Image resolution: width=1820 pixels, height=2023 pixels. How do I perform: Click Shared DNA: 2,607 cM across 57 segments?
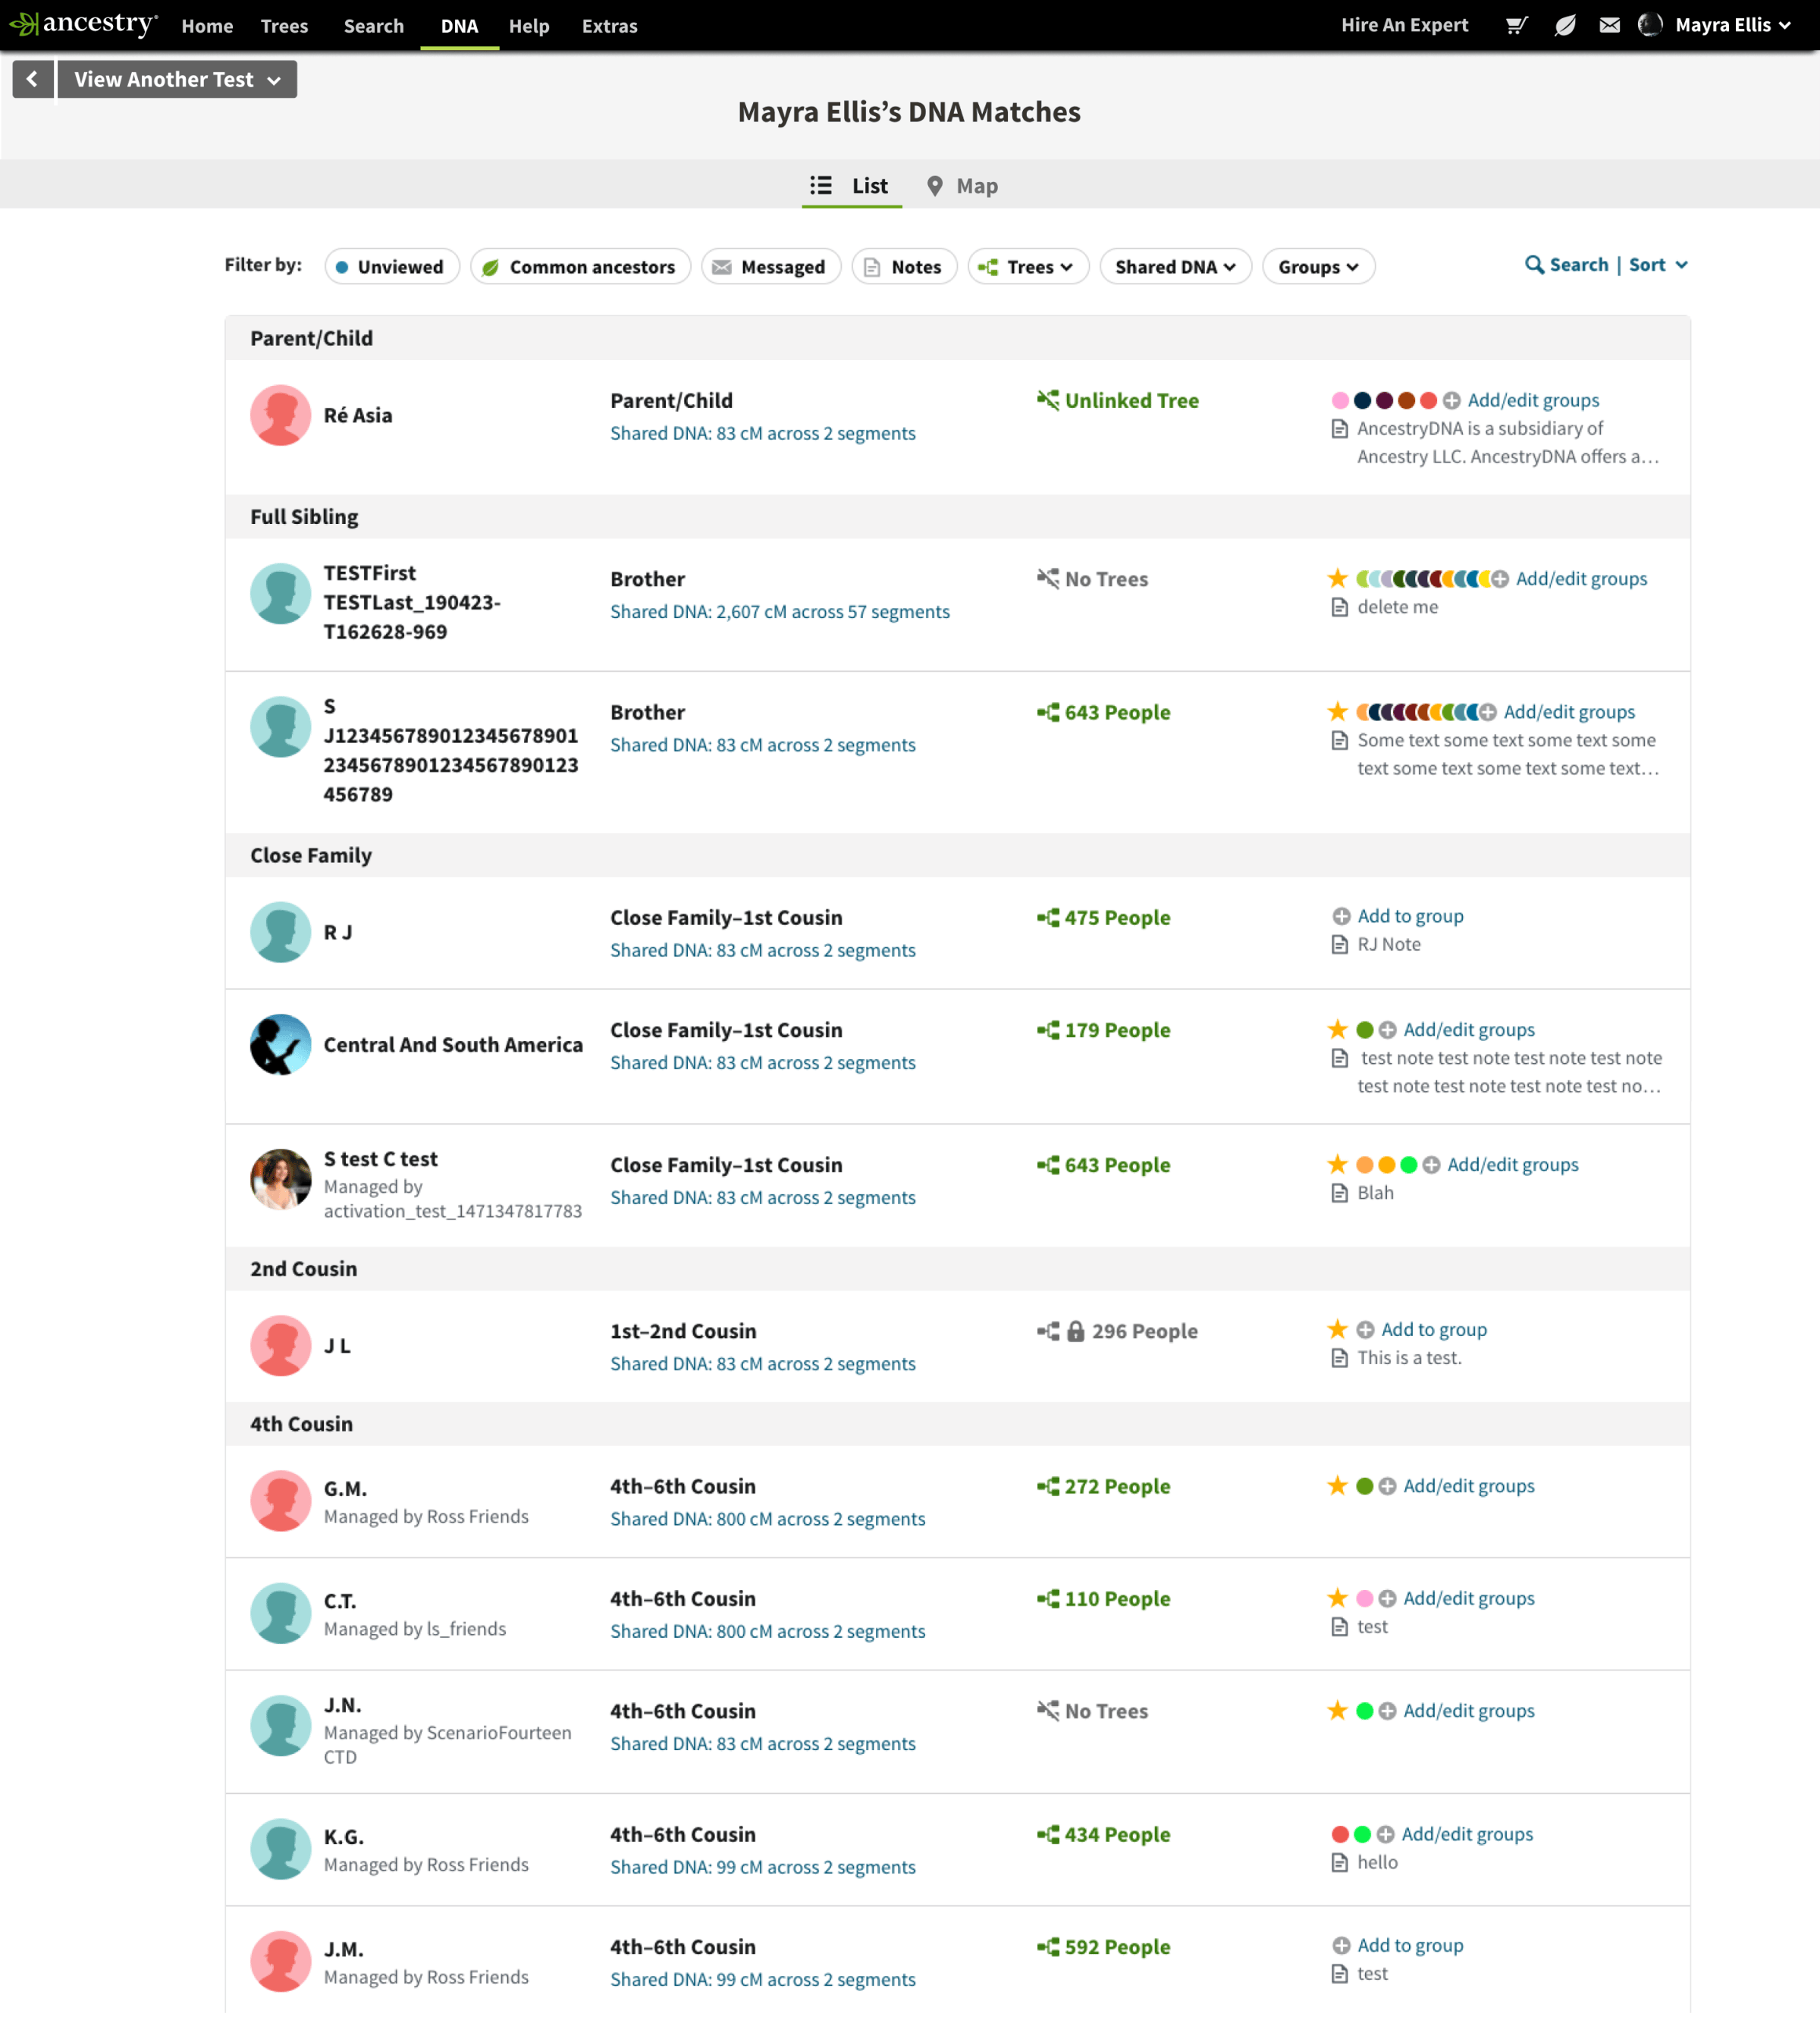tap(780, 611)
